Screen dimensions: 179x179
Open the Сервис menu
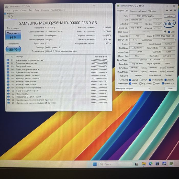tap(24, 10)
